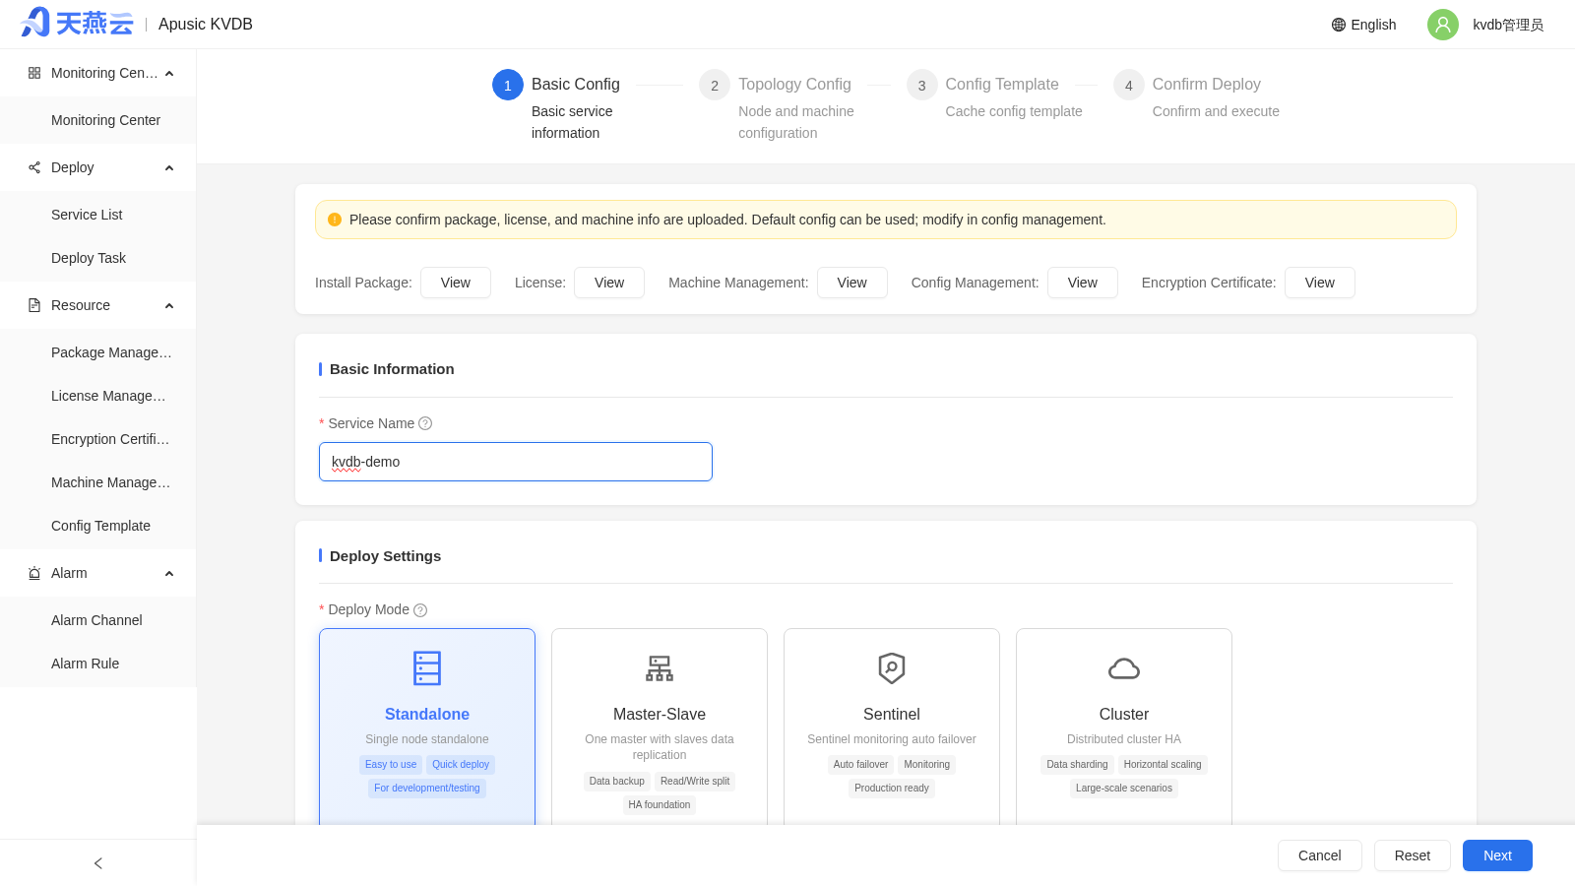Click step 2 circle in the wizard
Screen dimensions: 1575x886
click(x=715, y=85)
